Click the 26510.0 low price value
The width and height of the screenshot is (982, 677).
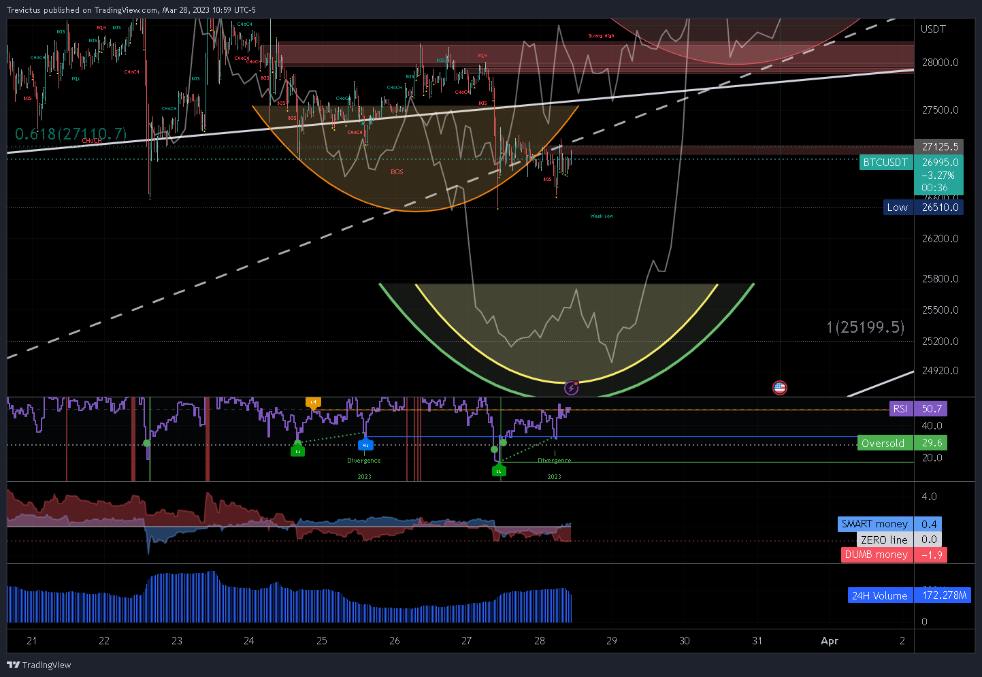tap(939, 208)
